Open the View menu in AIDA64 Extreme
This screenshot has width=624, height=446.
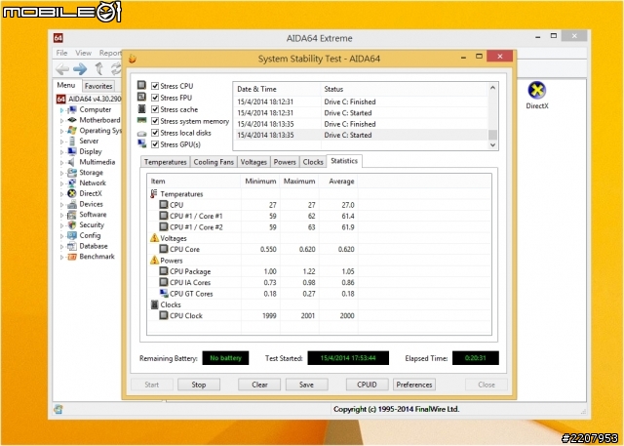coord(83,53)
